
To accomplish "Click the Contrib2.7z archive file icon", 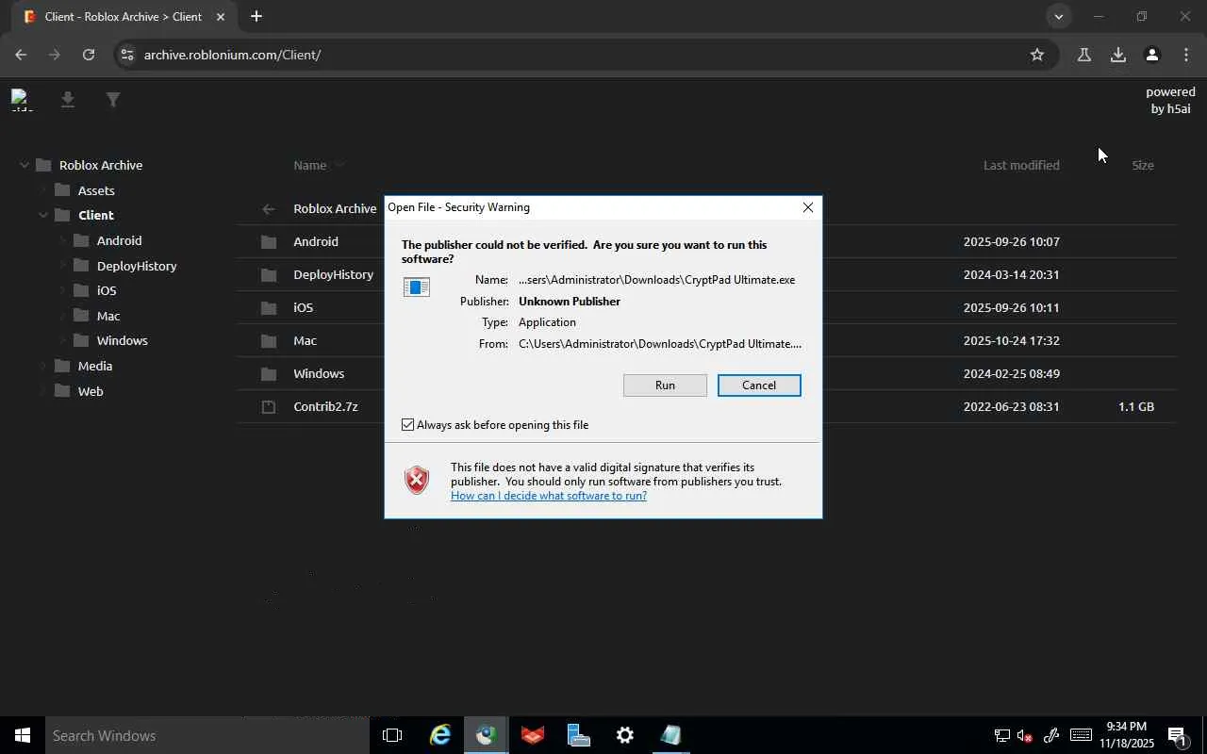I will click(269, 407).
